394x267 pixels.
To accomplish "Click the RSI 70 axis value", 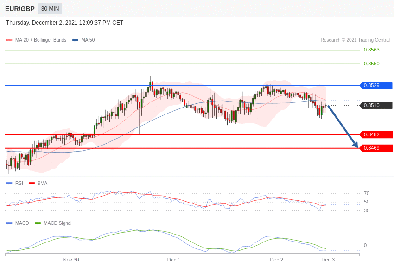I will pos(367,193).
